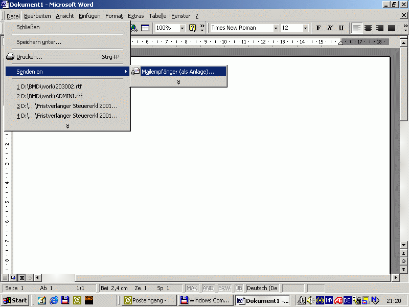The image size is (409, 307).
Task: Expand the Datei menu's hidden items
Action: click(x=67, y=126)
